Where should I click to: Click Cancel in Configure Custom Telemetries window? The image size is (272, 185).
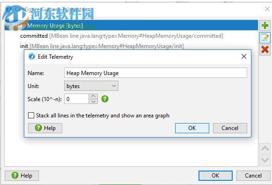pyautogui.click(x=253, y=176)
